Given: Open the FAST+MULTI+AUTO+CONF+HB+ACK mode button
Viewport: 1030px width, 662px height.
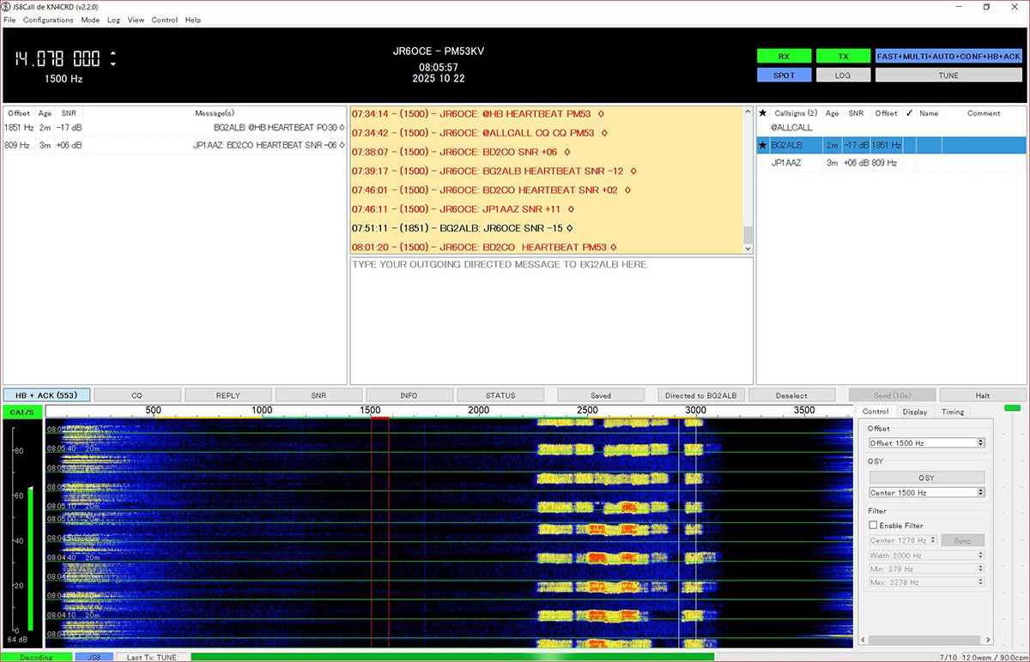Looking at the screenshot, I should [948, 56].
